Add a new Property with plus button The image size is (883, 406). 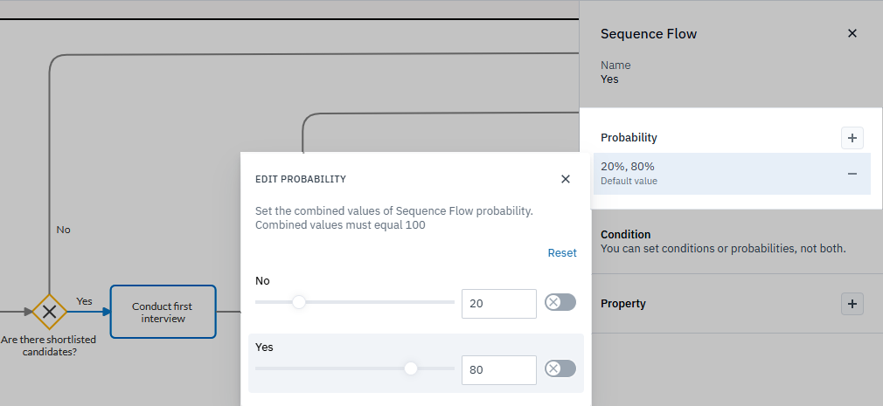coord(852,304)
